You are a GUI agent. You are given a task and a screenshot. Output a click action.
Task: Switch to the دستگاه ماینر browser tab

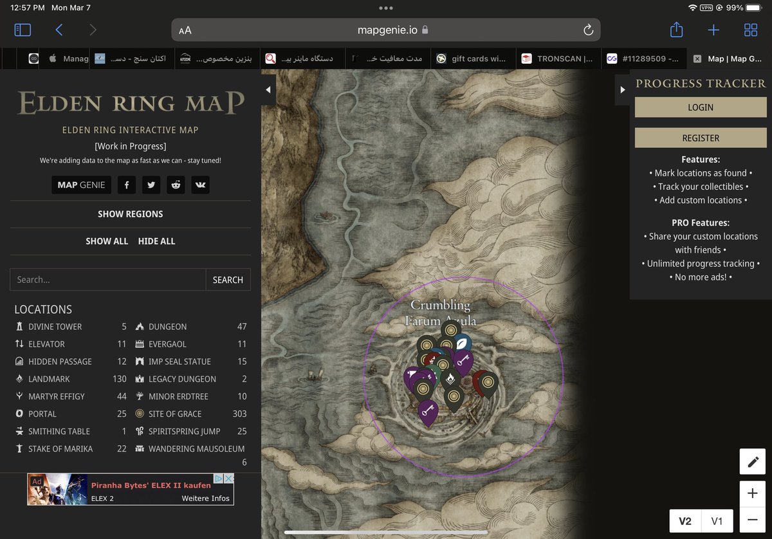[302, 59]
